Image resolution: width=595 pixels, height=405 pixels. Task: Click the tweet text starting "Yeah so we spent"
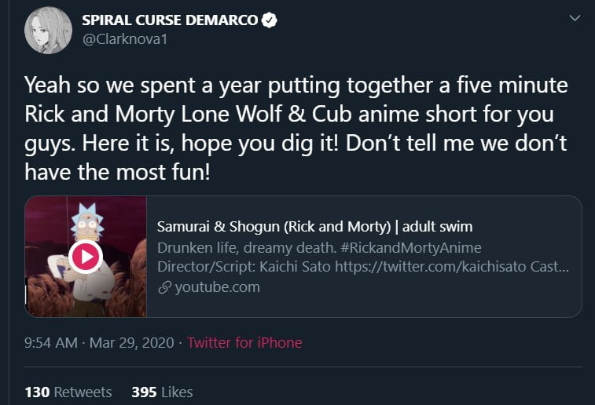295,84
